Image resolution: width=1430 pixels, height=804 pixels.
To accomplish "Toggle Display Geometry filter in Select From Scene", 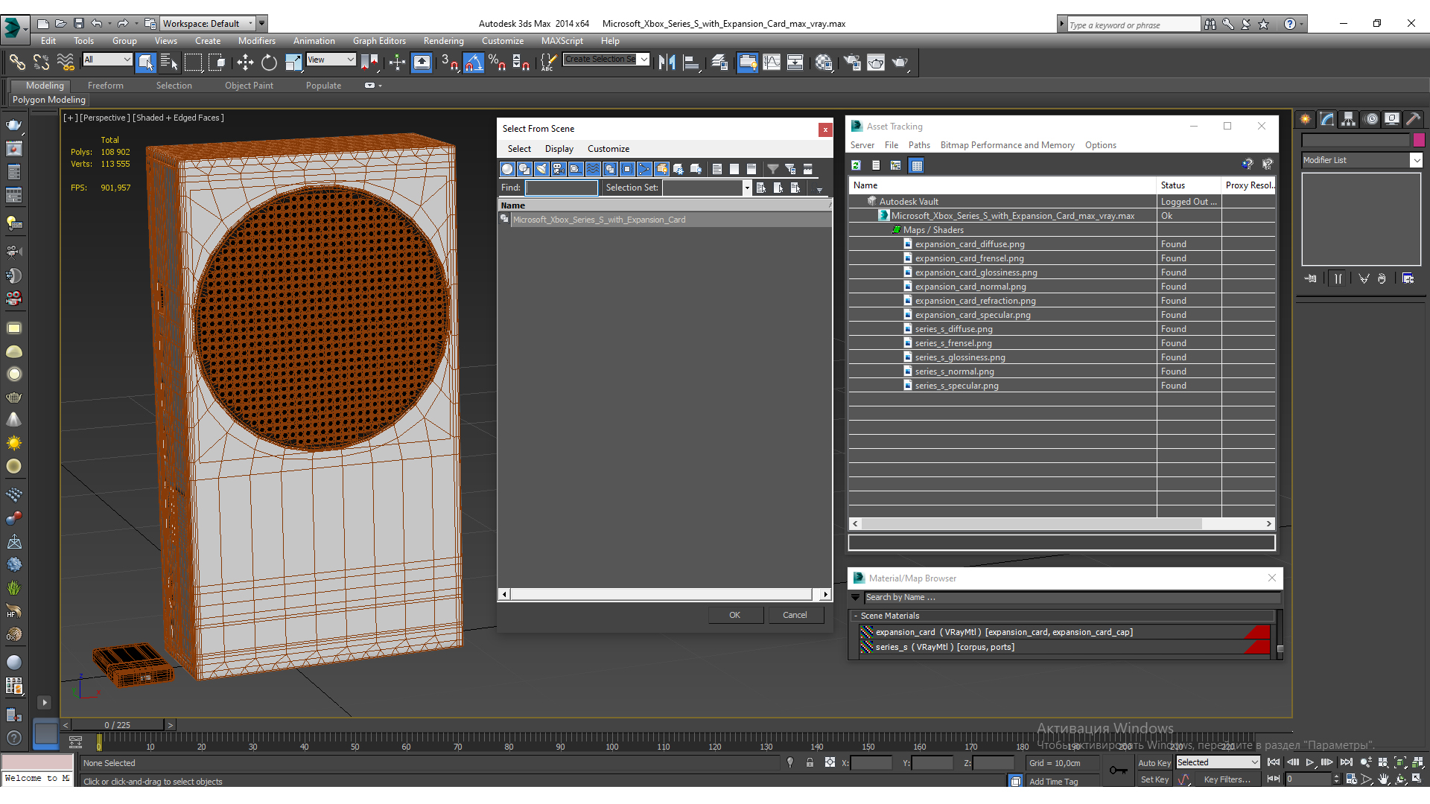I will 507,169.
